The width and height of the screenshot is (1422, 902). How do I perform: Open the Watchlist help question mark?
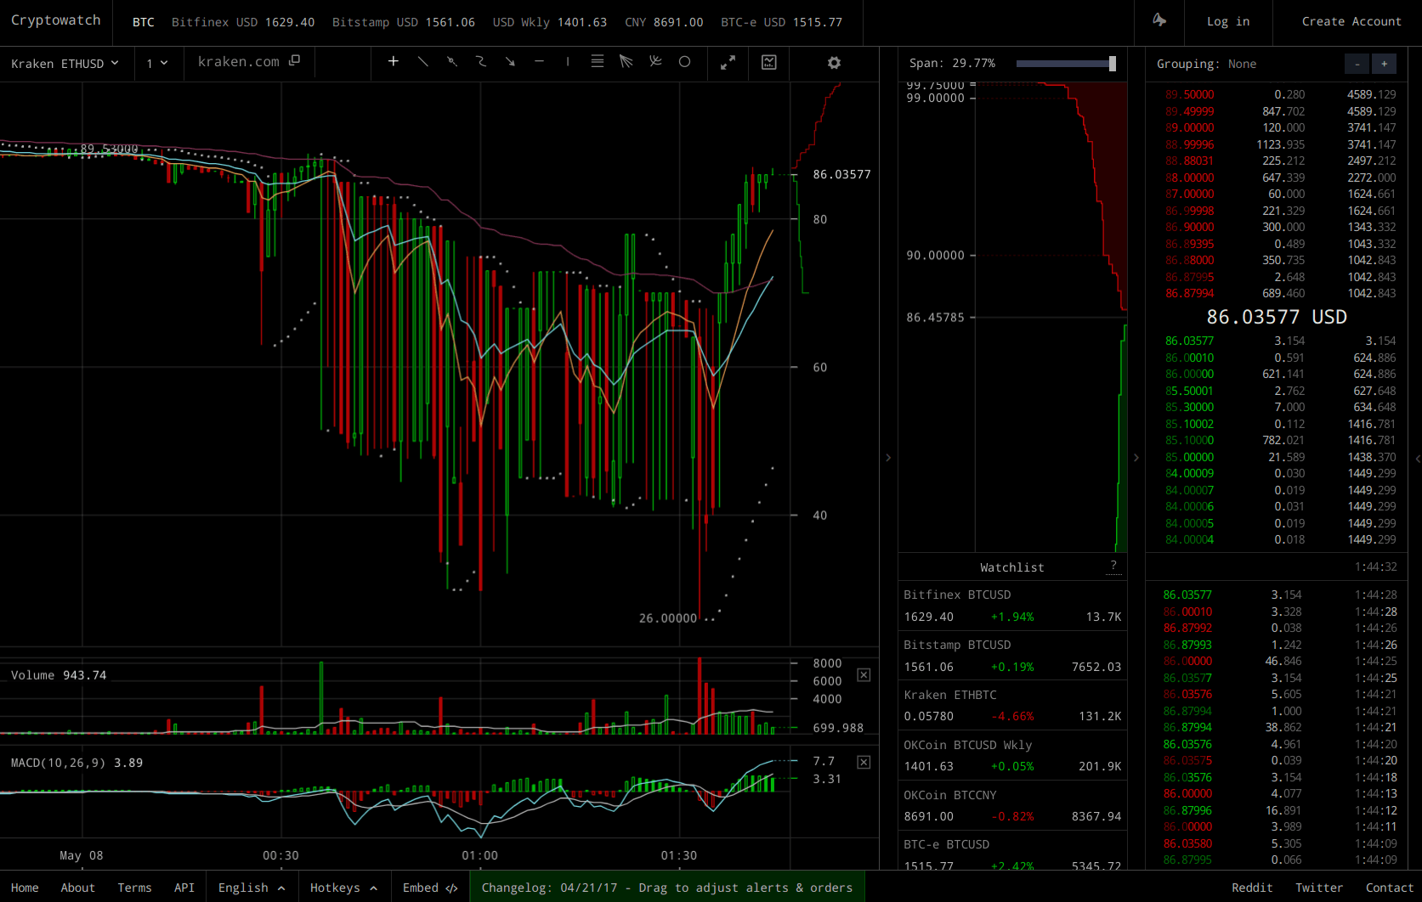click(1113, 566)
